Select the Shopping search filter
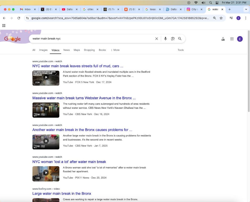 click(89, 50)
